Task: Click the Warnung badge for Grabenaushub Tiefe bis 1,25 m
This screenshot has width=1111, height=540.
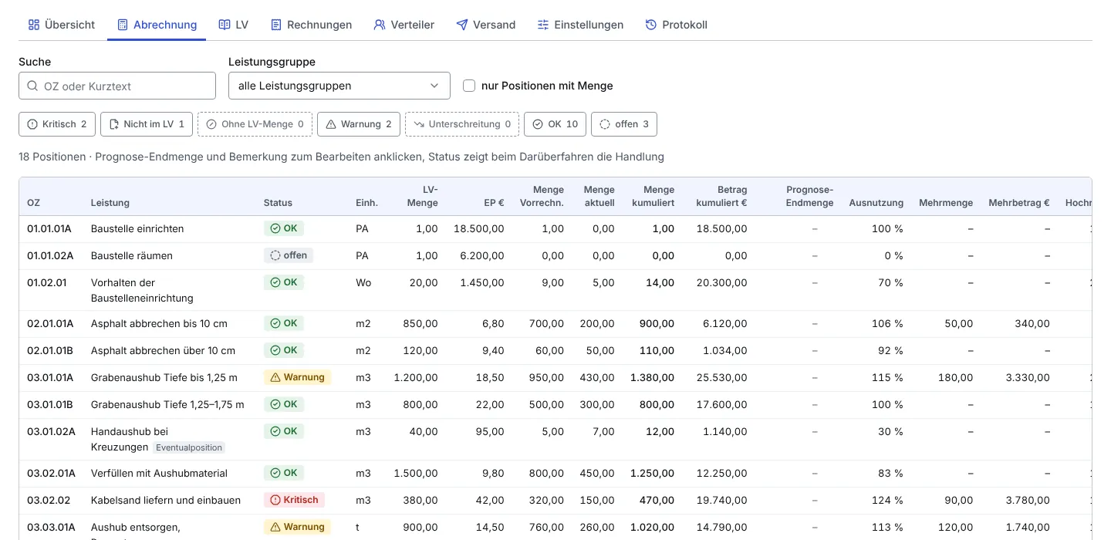Action: [x=297, y=377]
